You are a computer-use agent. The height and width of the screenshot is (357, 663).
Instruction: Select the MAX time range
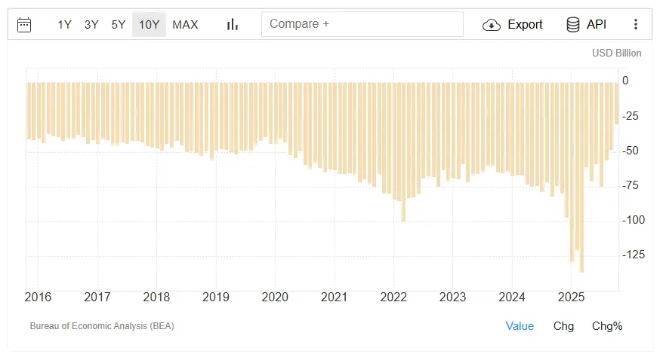(185, 24)
